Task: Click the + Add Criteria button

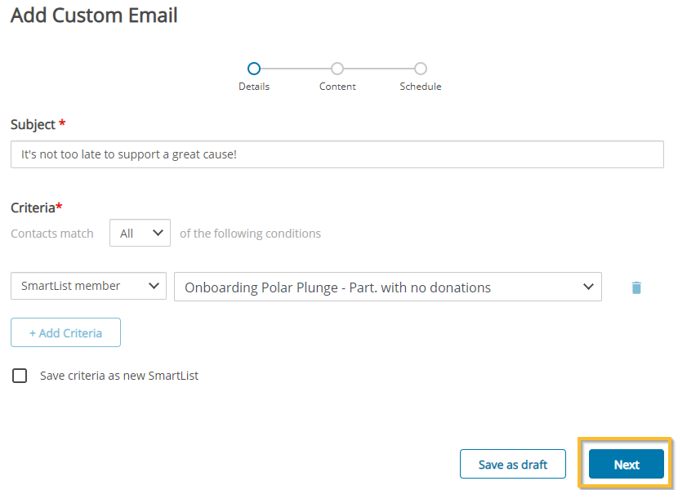Action: [65, 332]
